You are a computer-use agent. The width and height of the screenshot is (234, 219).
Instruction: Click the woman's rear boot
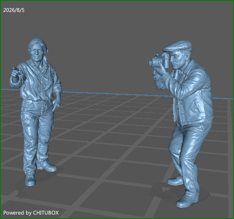47,166
